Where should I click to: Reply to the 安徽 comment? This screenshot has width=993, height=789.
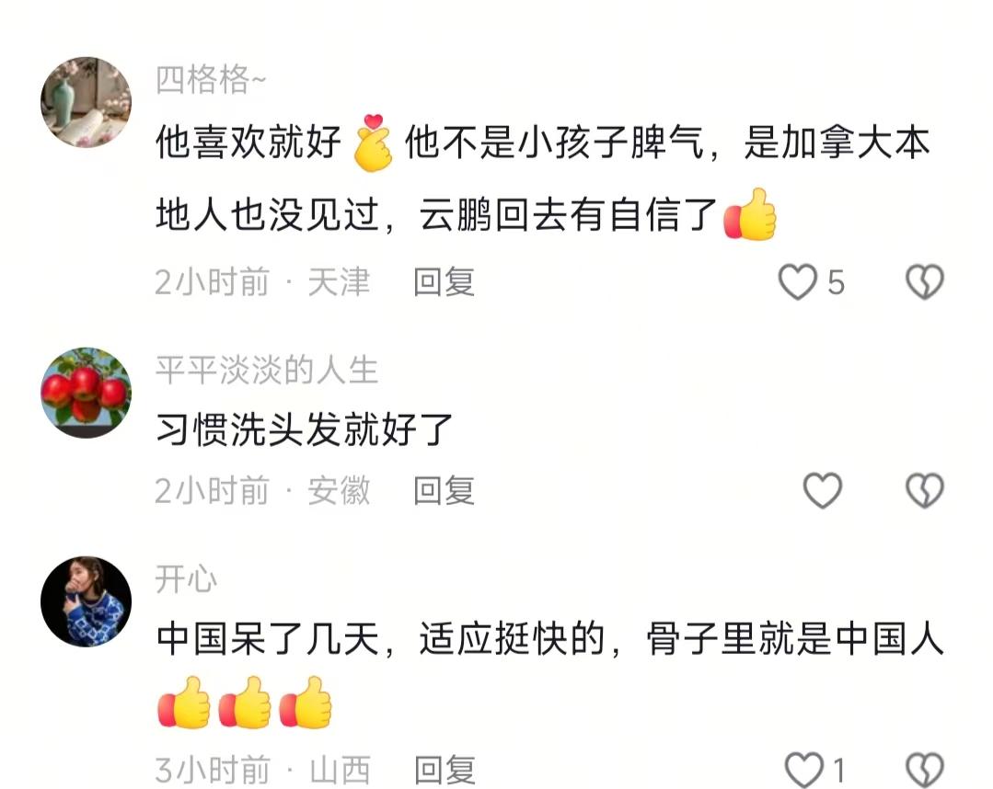tap(444, 491)
